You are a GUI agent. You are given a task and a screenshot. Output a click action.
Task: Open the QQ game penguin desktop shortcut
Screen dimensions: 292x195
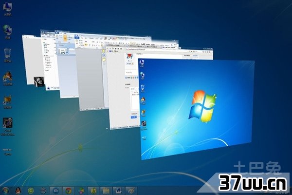pyautogui.click(x=8, y=78)
